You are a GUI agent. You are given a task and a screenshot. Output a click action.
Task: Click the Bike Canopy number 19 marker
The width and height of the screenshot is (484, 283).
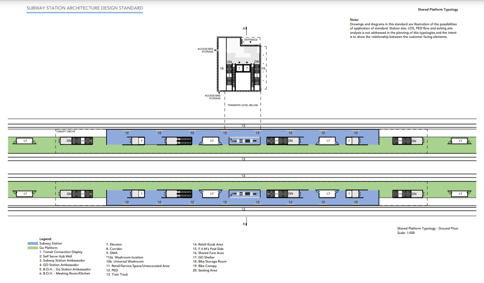coord(263,68)
